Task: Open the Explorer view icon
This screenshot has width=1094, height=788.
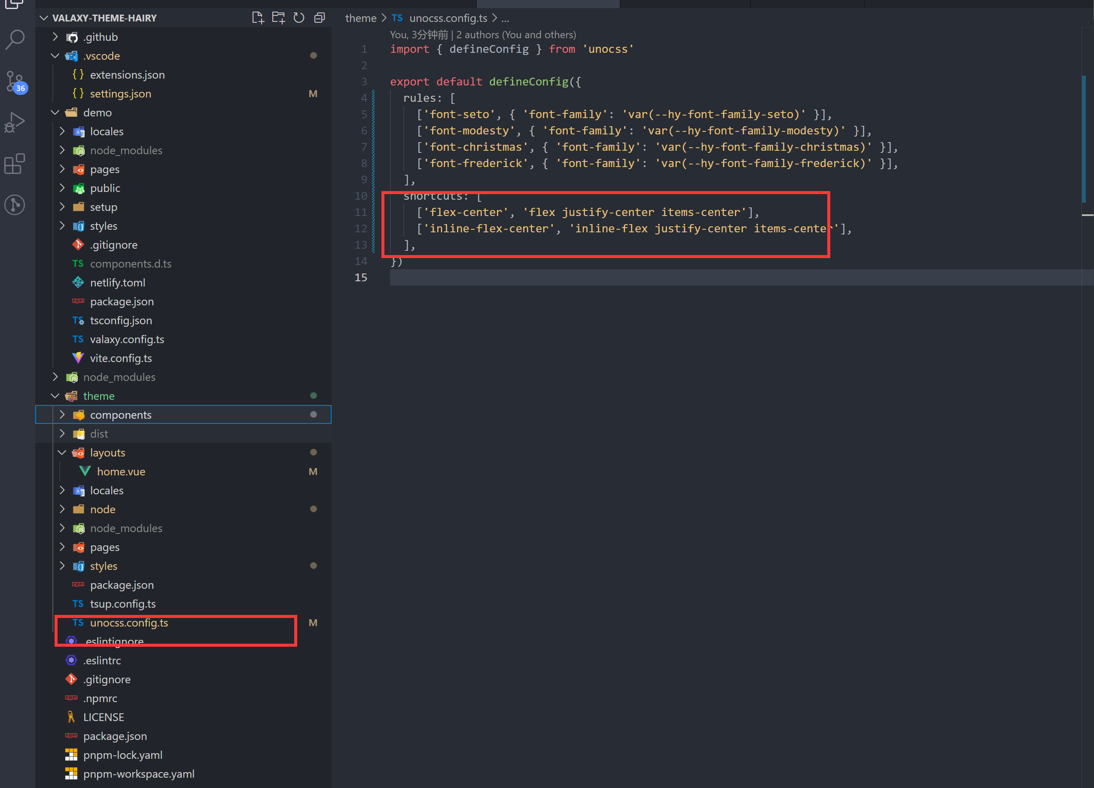Action: [x=13, y=5]
